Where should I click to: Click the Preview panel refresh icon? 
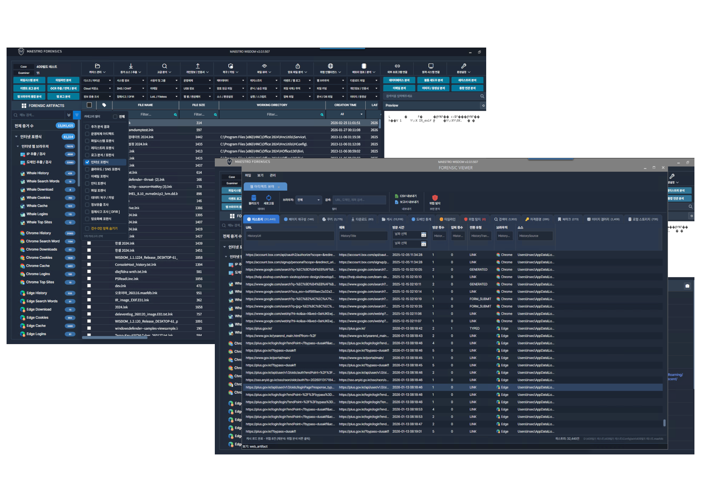(x=483, y=105)
